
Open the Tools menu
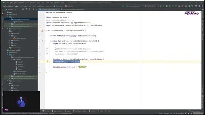tap(47, 3)
